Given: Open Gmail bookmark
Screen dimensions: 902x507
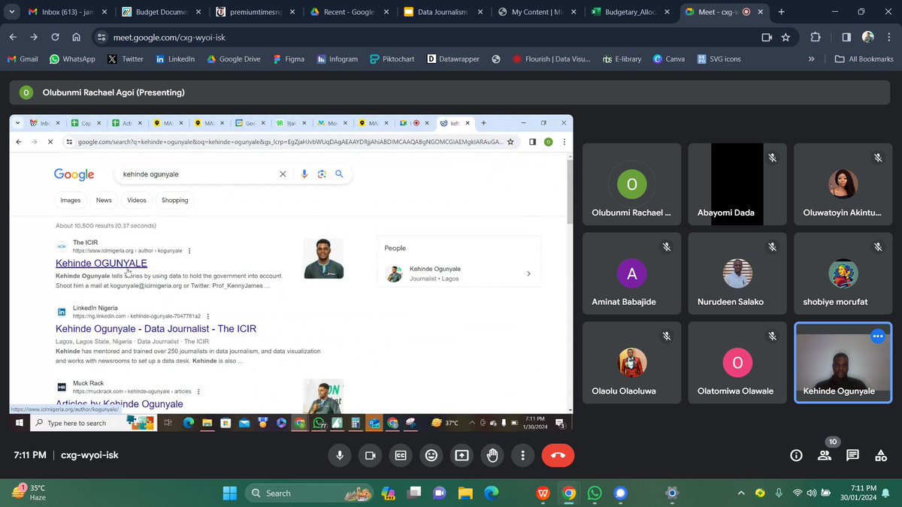Looking at the screenshot, I should [x=23, y=59].
